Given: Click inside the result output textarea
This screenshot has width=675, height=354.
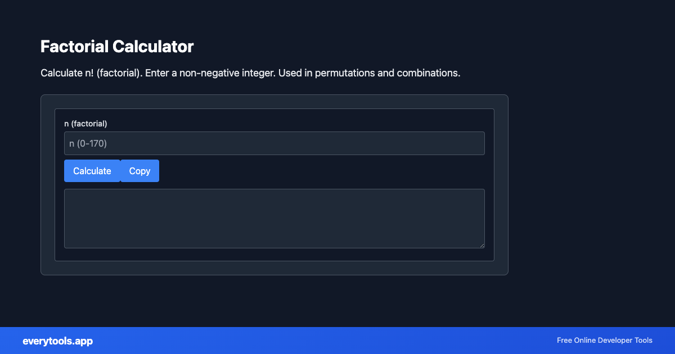Looking at the screenshot, I should click(274, 218).
